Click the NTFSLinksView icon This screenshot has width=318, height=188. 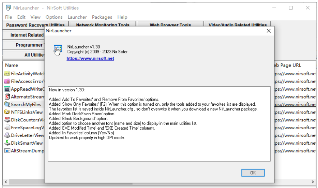pyautogui.click(x=7, y=112)
